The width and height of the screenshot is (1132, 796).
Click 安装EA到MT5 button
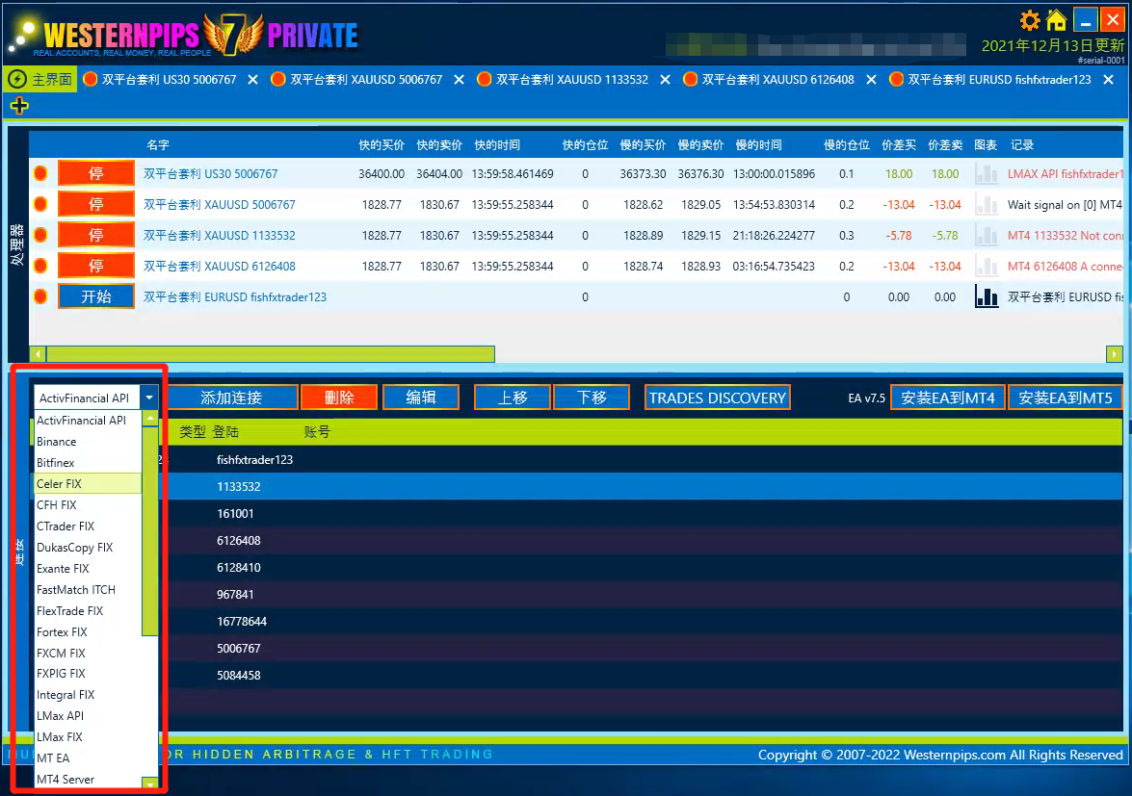1066,398
